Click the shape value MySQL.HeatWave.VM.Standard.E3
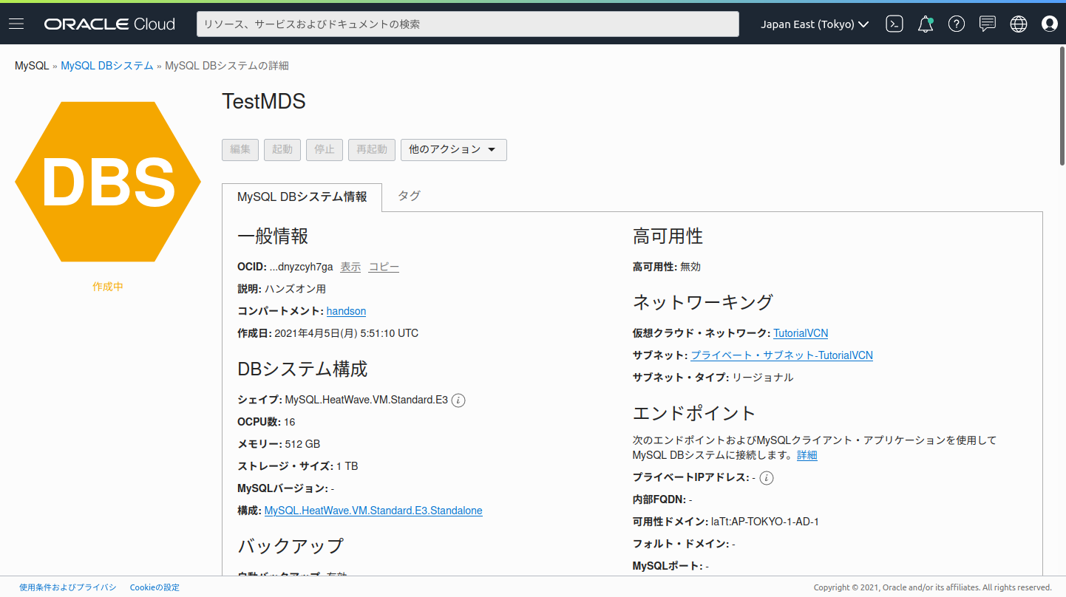Image resolution: width=1066 pixels, height=597 pixels. (x=367, y=400)
